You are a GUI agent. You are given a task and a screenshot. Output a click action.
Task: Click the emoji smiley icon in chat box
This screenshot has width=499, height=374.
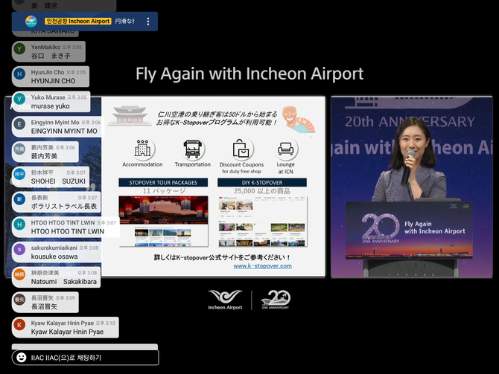(22, 358)
